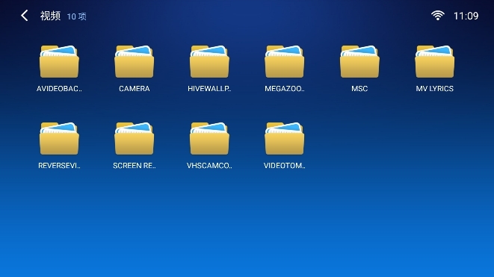This screenshot has height=277, width=494.
Task: Select the SCREEN RE.. name label
Action: point(135,166)
